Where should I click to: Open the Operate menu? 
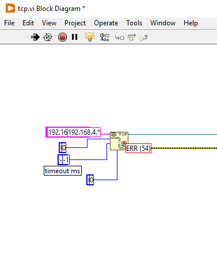pyautogui.click(x=106, y=23)
